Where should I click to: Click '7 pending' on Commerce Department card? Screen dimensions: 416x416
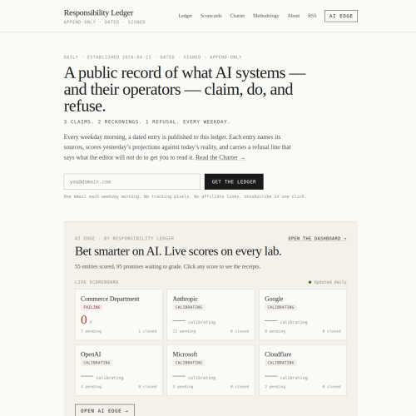[x=92, y=331]
